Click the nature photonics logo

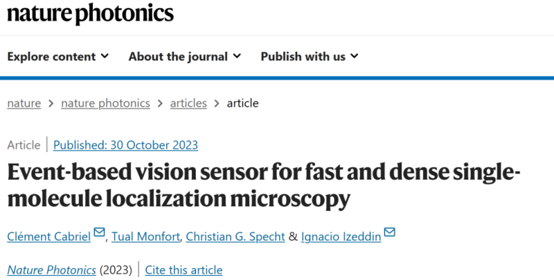91,13
